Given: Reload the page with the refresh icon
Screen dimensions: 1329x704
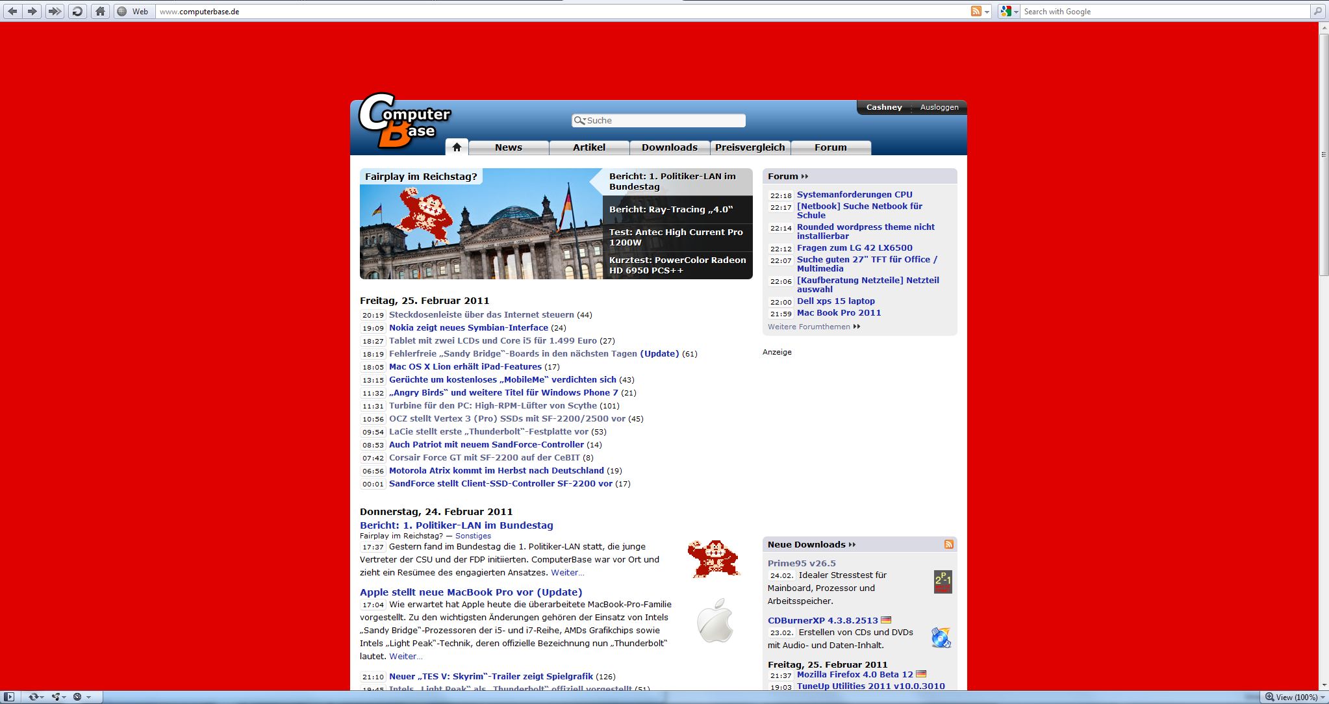Looking at the screenshot, I should (x=77, y=11).
